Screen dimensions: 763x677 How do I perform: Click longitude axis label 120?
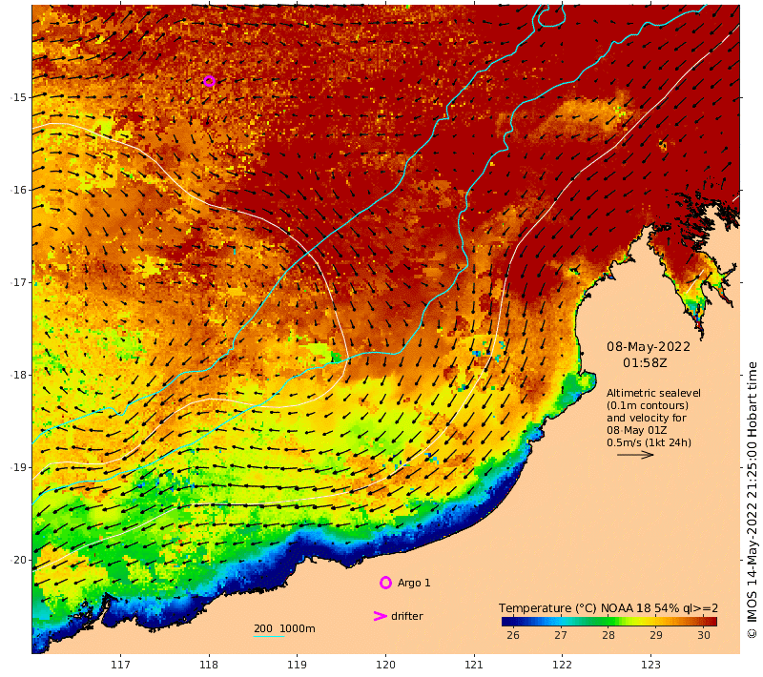click(385, 665)
